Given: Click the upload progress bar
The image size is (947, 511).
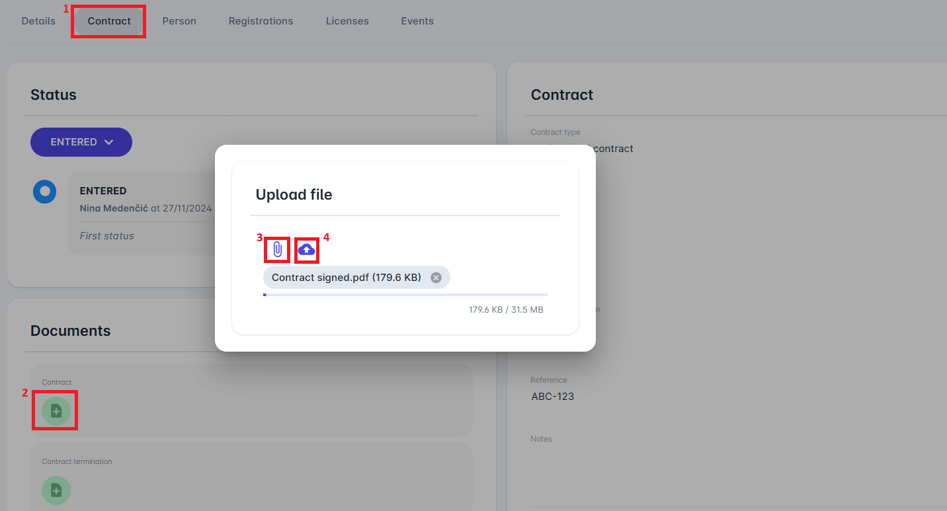Looking at the screenshot, I should pos(405,294).
